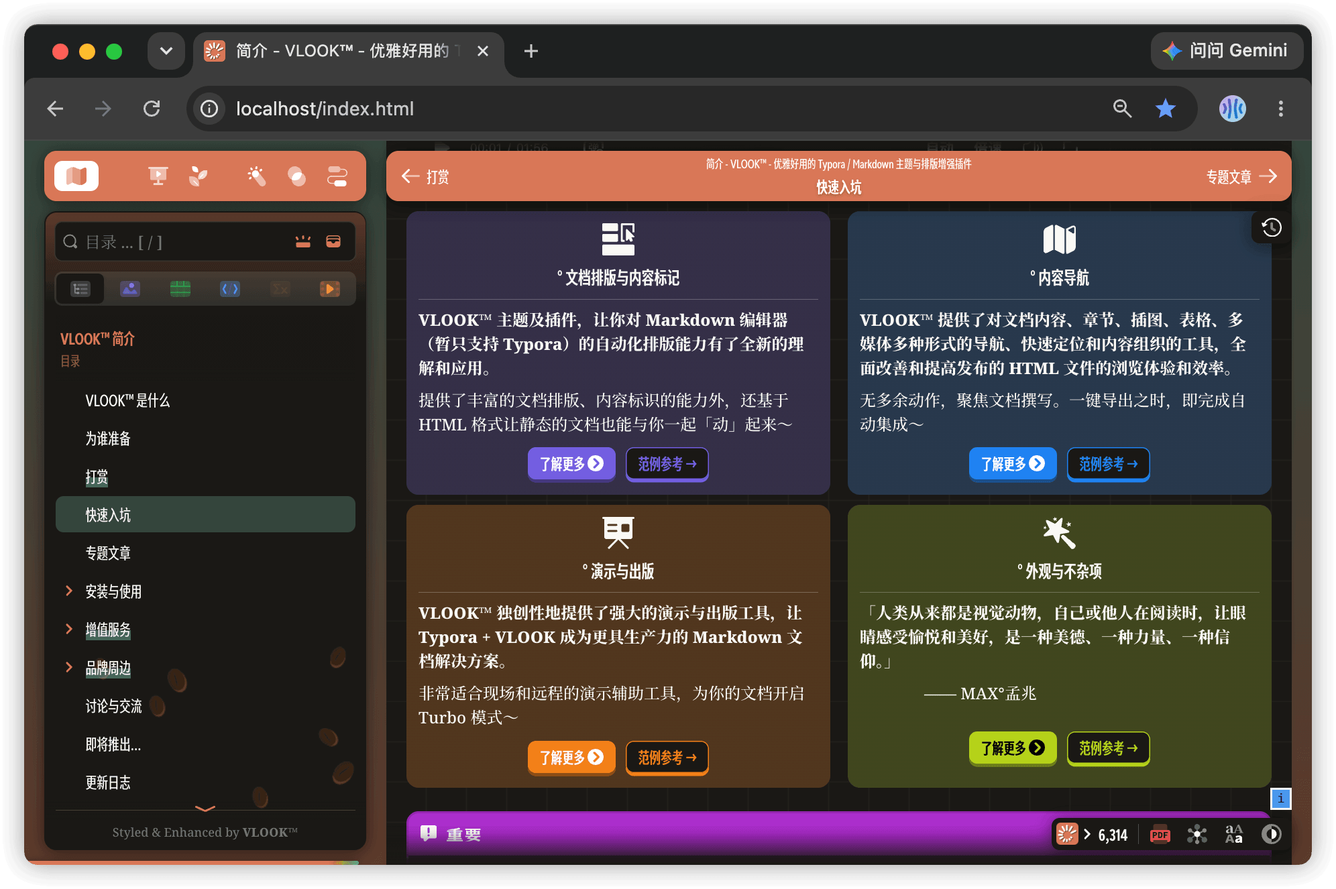Click the overlapping circles icon
The image size is (1336, 889).
tap(296, 176)
